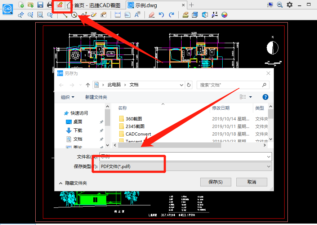This screenshot has width=317, height=225.
Task: Open the color wheel icon
Action: click(224, 15)
